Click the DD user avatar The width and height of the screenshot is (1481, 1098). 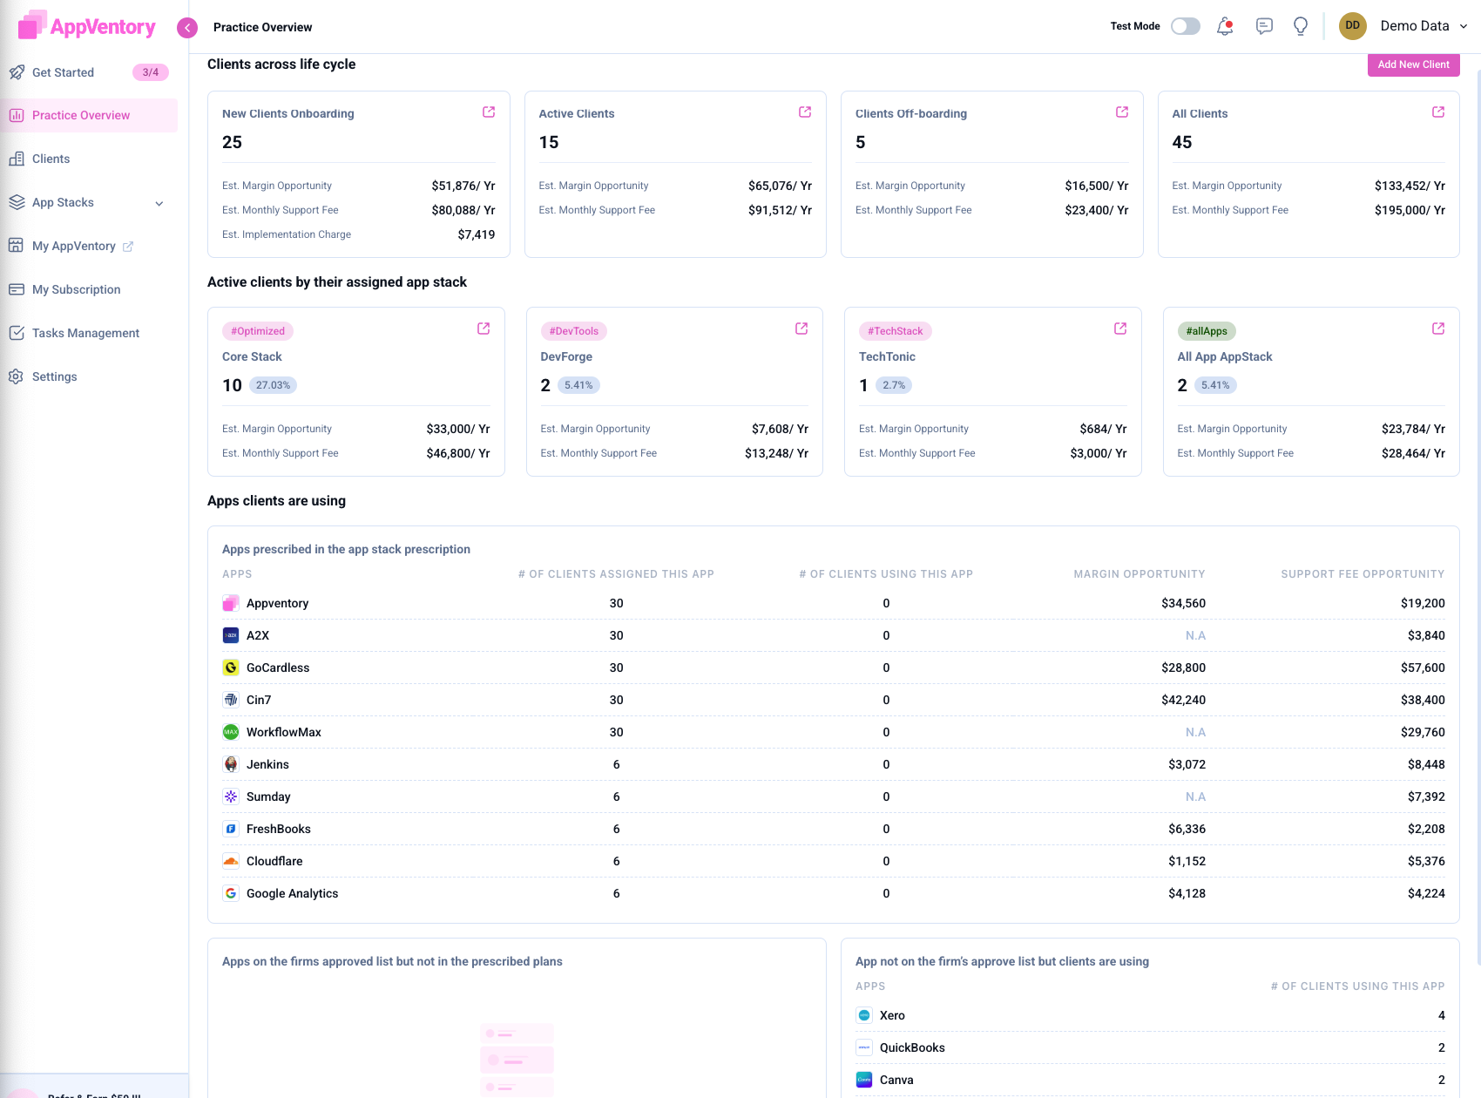[x=1353, y=26]
